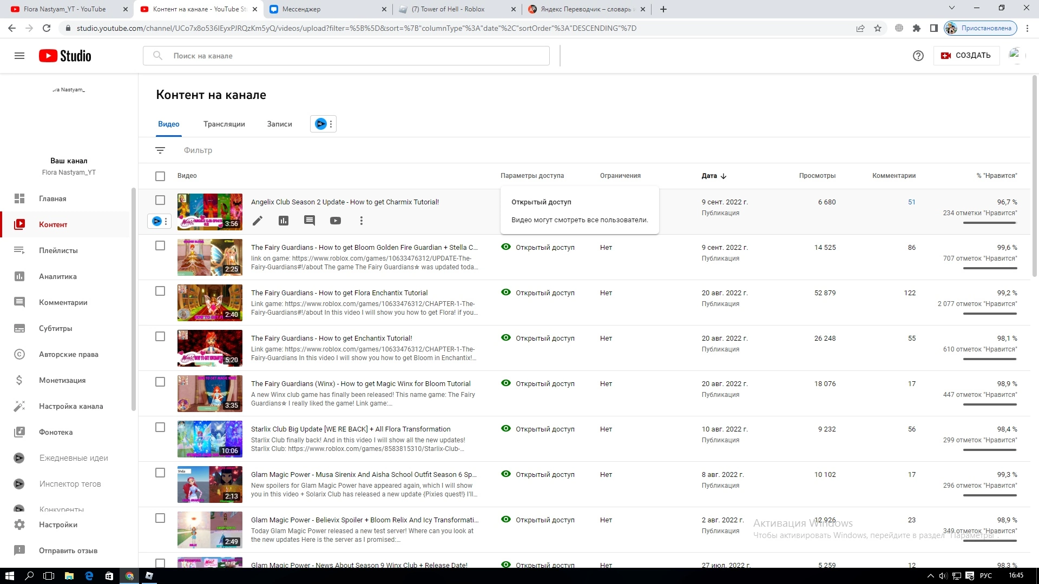
Task: Click the sidebar scrollbar
Action: click(x=133, y=299)
